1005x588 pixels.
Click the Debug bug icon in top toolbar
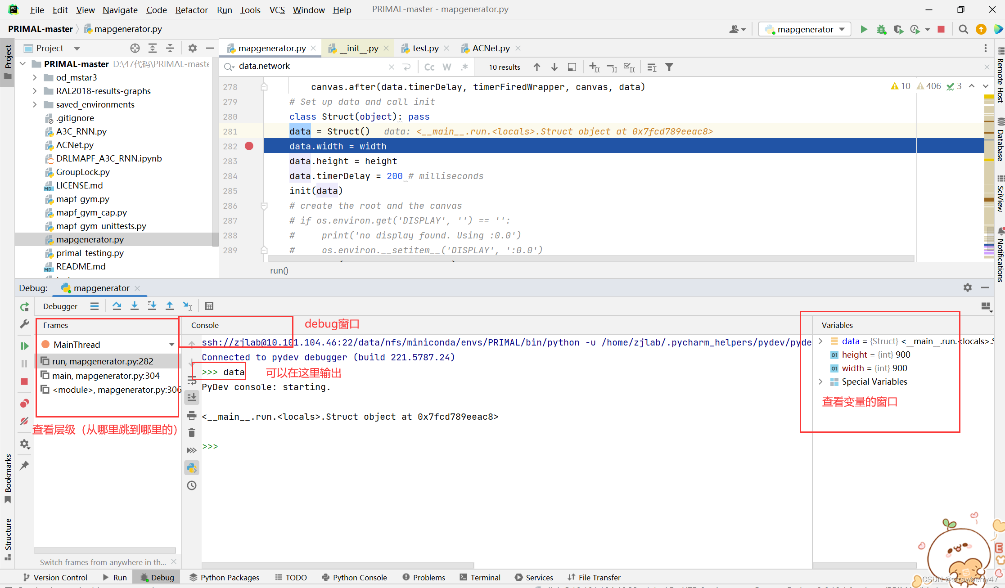[x=881, y=29]
